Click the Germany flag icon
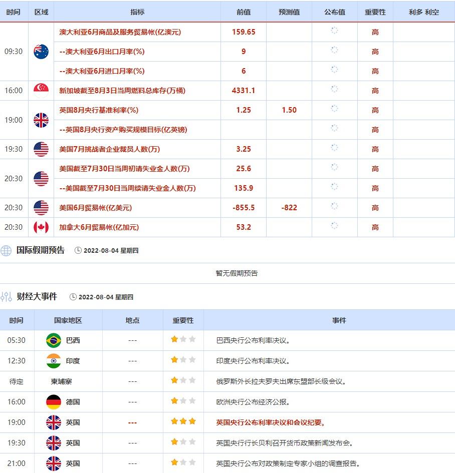This screenshot has height=473, width=455. (x=53, y=402)
